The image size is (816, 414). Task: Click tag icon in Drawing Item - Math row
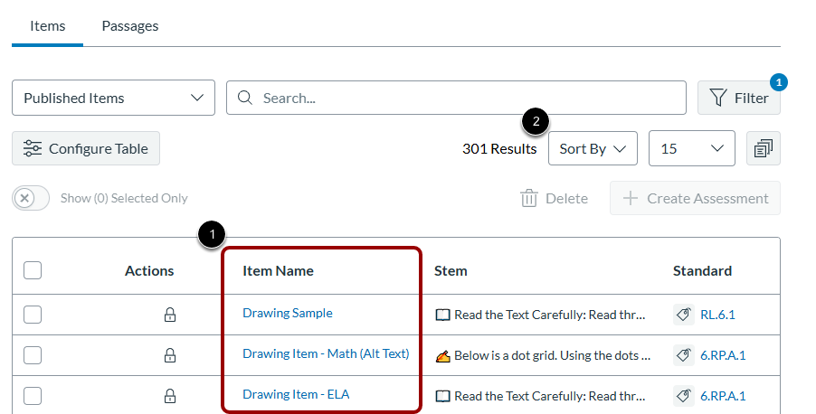point(683,355)
